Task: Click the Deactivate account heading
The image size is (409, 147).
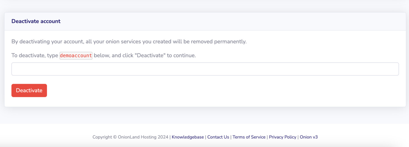Action: pyautogui.click(x=36, y=21)
